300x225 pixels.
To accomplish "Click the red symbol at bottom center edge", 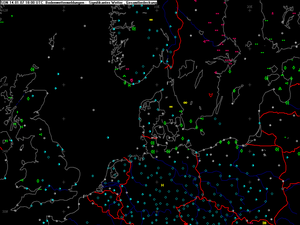I will 186,224.
